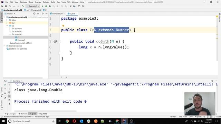Click the print icon in the Run panel

coord(9,100)
